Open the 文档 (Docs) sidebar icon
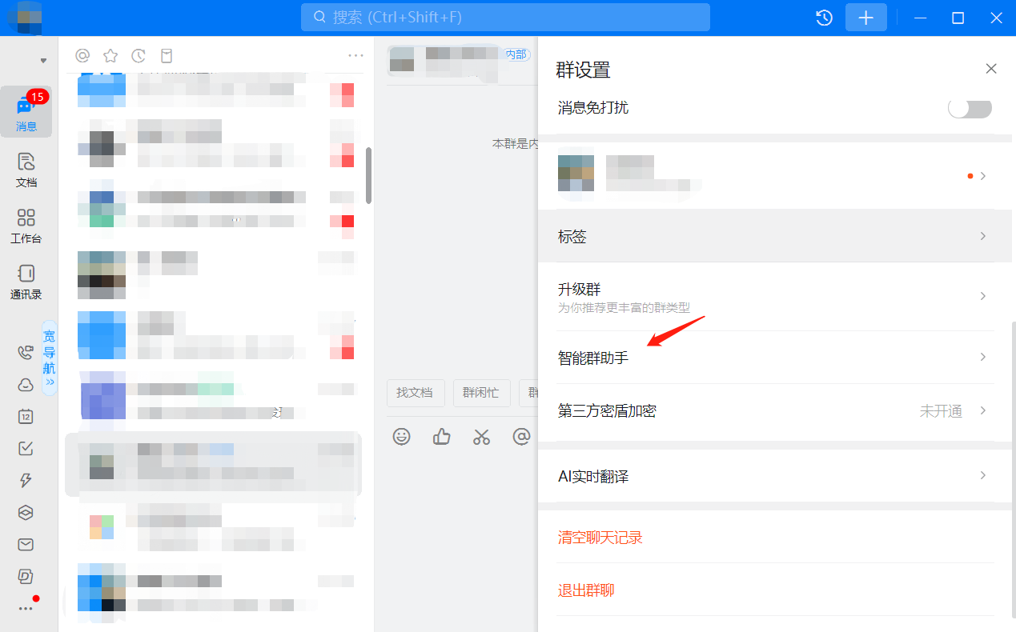Screen dimensions: 1016x632 click(26, 169)
